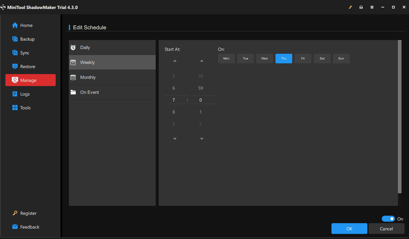The width and height of the screenshot is (409, 239).
Task: Click the Monthly calendar icon
Action: point(73,77)
